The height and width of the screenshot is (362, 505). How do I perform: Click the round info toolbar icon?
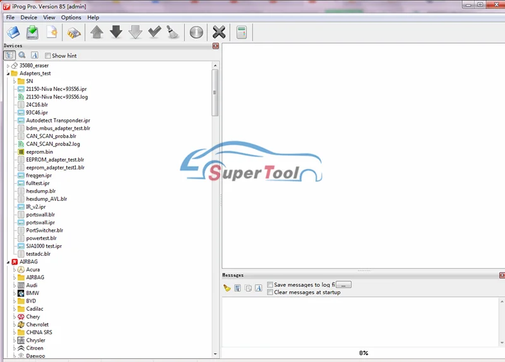(196, 32)
